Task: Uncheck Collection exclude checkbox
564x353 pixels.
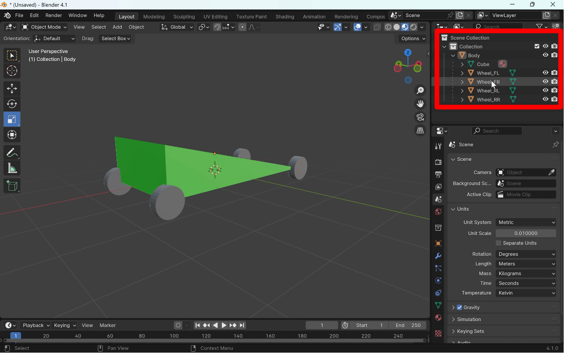Action: coord(537,46)
